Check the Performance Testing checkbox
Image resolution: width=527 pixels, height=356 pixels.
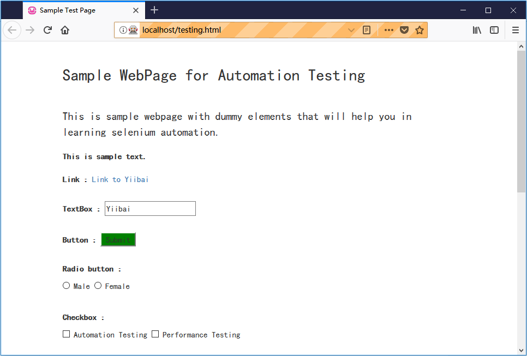(x=155, y=334)
